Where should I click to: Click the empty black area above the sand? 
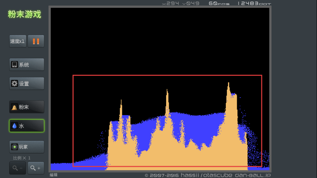coord(158,40)
